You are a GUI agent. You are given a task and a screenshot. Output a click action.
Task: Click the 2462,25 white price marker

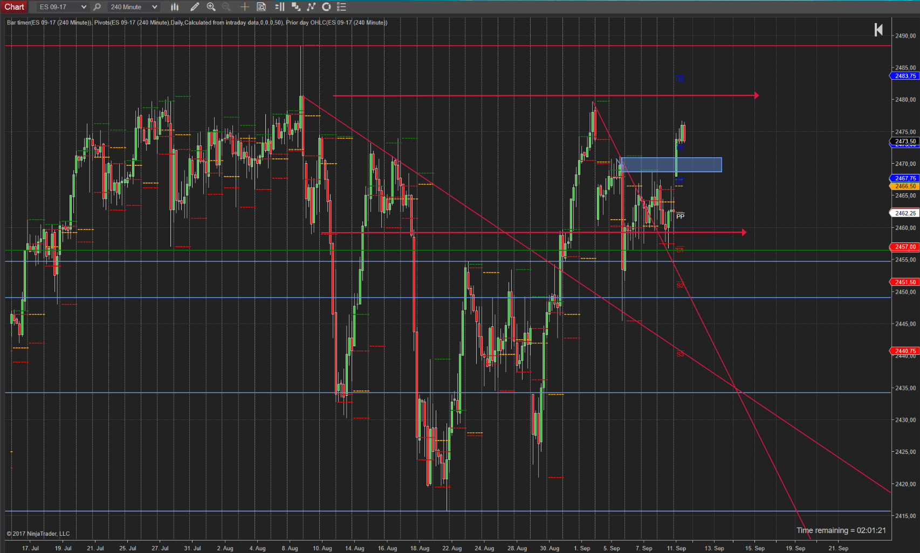click(x=904, y=213)
